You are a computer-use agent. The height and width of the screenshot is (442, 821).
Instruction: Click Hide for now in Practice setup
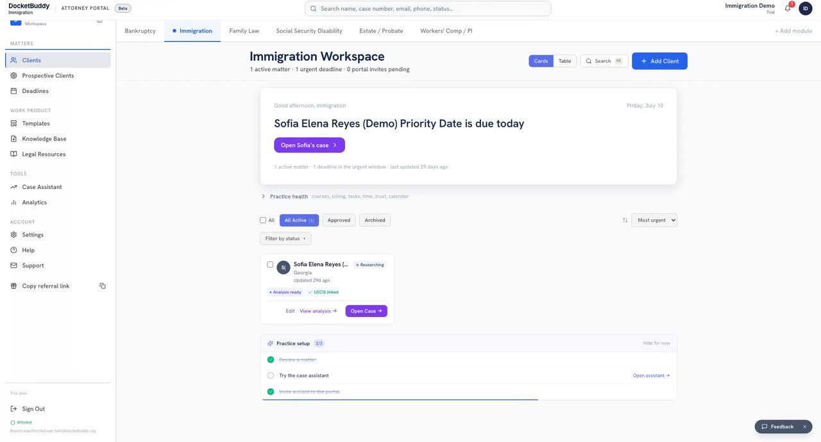656,343
